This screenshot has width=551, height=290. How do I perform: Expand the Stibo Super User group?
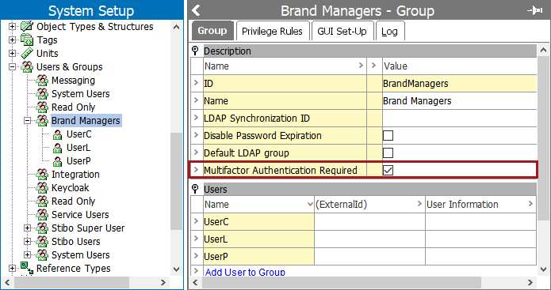click(27, 228)
